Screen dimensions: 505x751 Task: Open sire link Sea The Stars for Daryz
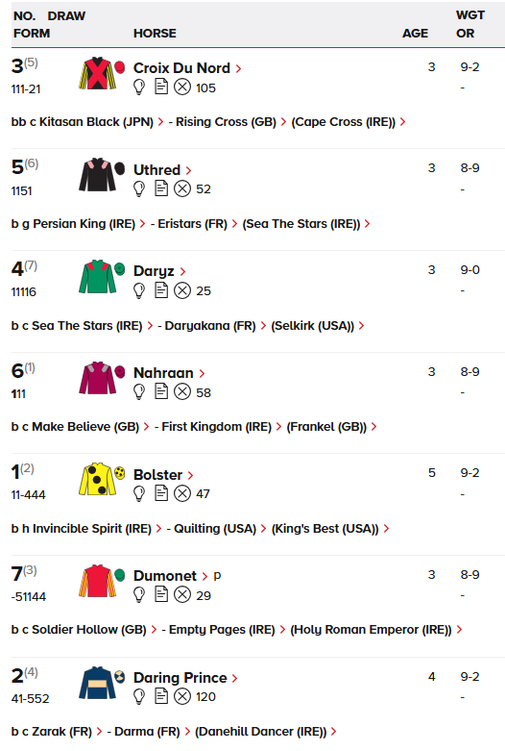coord(87,326)
